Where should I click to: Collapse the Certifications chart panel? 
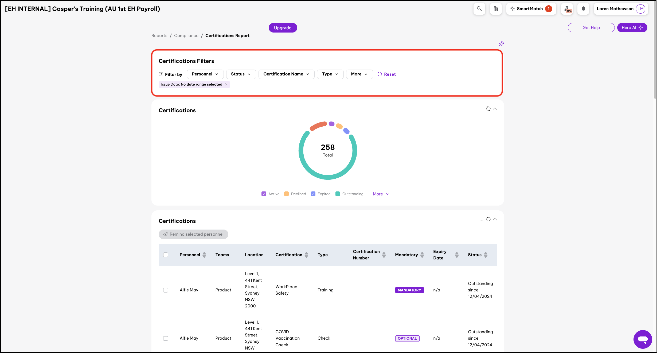coord(495,109)
